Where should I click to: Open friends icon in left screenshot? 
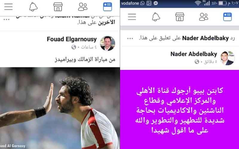[83, 7]
